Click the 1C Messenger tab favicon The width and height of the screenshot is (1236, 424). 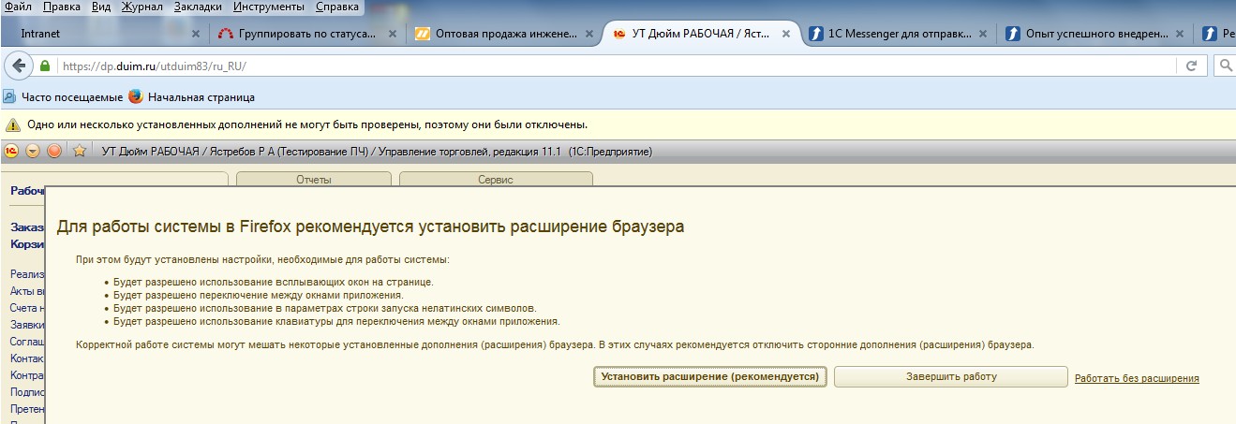point(816,34)
